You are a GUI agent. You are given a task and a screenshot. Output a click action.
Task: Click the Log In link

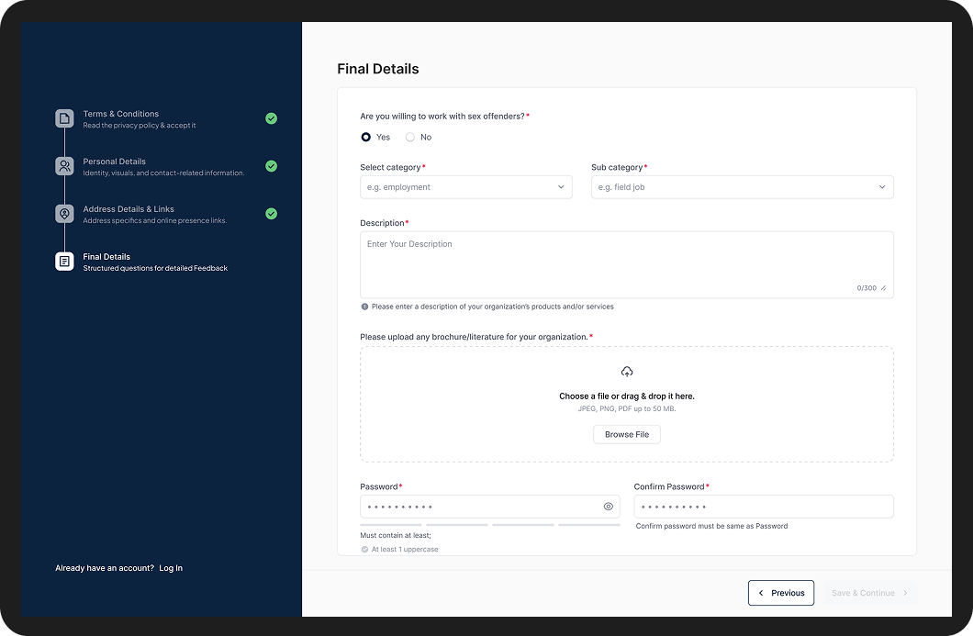click(171, 568)
